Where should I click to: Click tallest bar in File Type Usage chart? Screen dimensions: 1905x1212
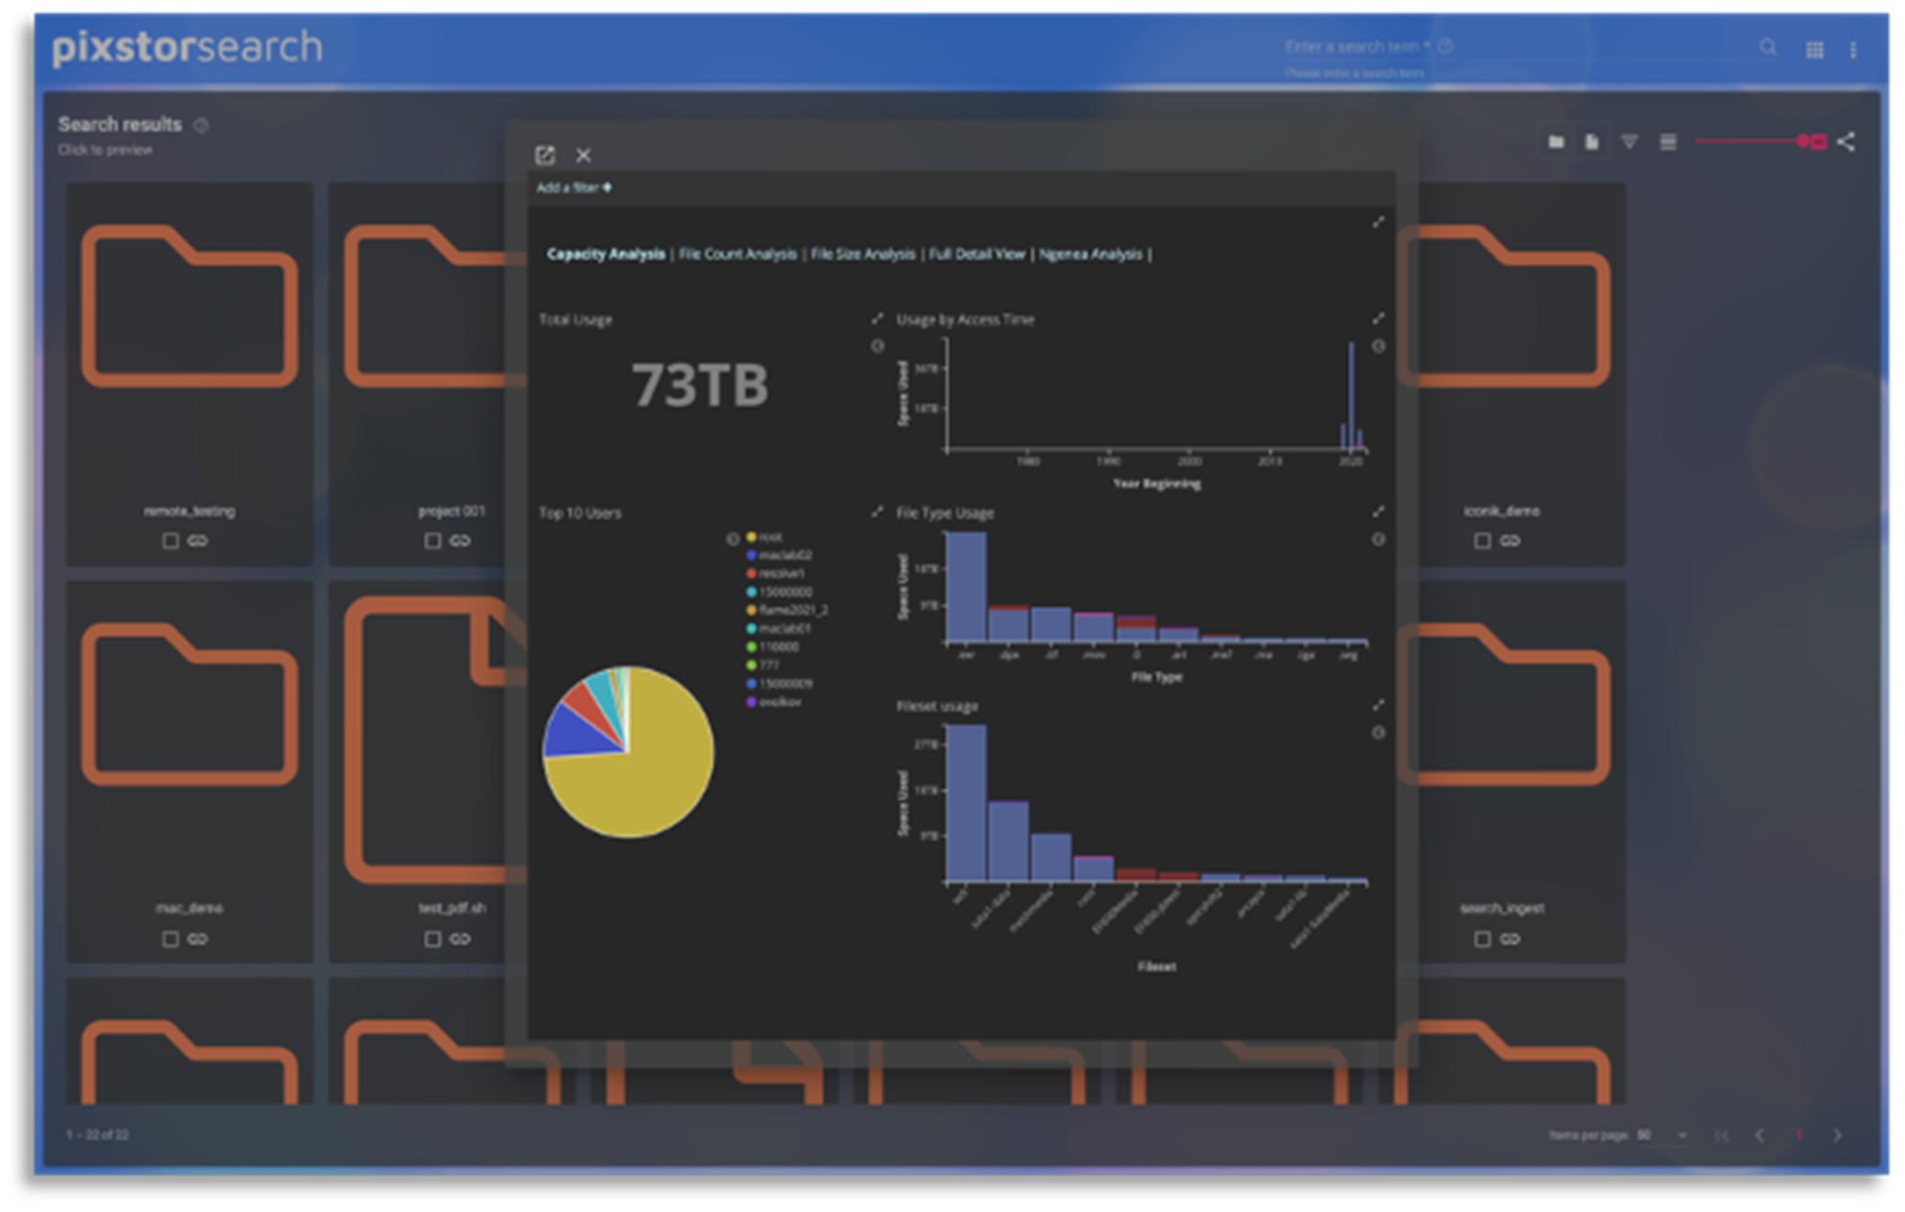(x=965, y=586)
